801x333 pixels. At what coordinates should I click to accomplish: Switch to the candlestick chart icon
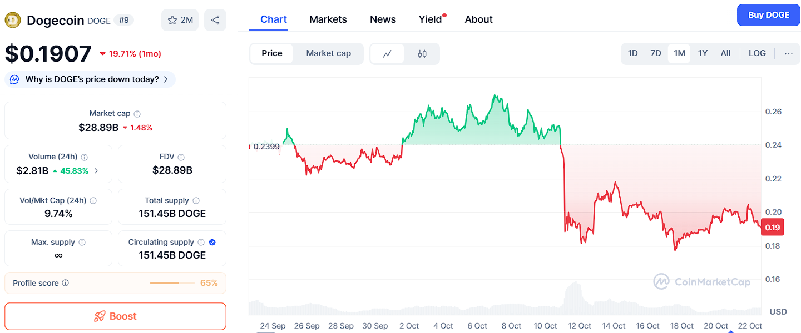[422, 54]
